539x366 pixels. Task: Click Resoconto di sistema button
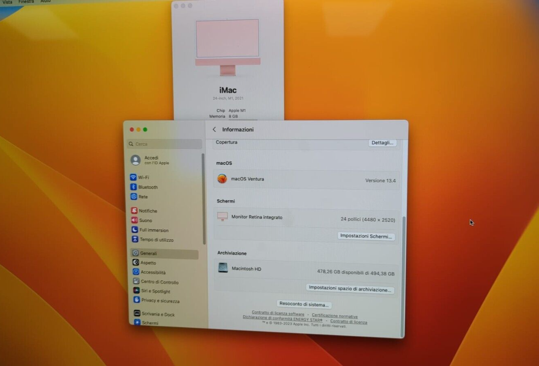[304, 304]
